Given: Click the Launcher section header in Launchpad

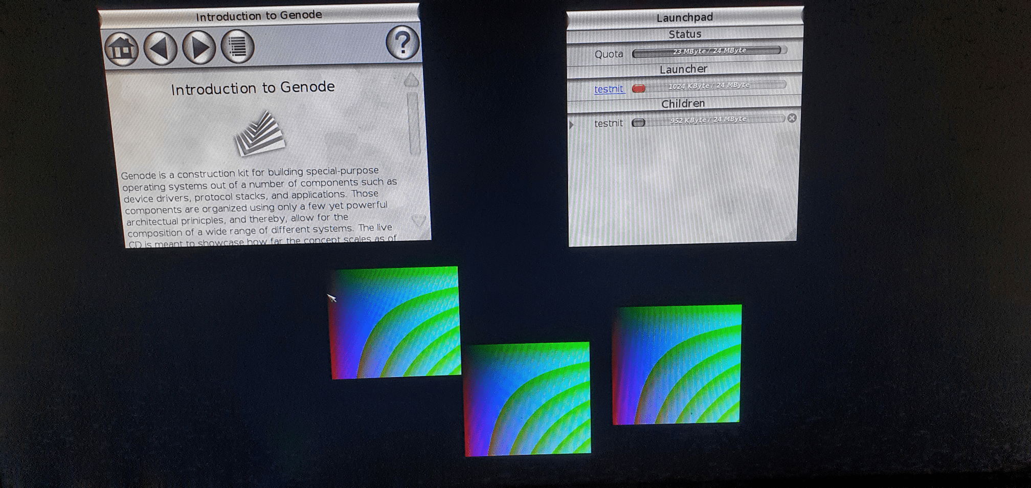Looking at the screenshot, I should click(x=684, y=69).
